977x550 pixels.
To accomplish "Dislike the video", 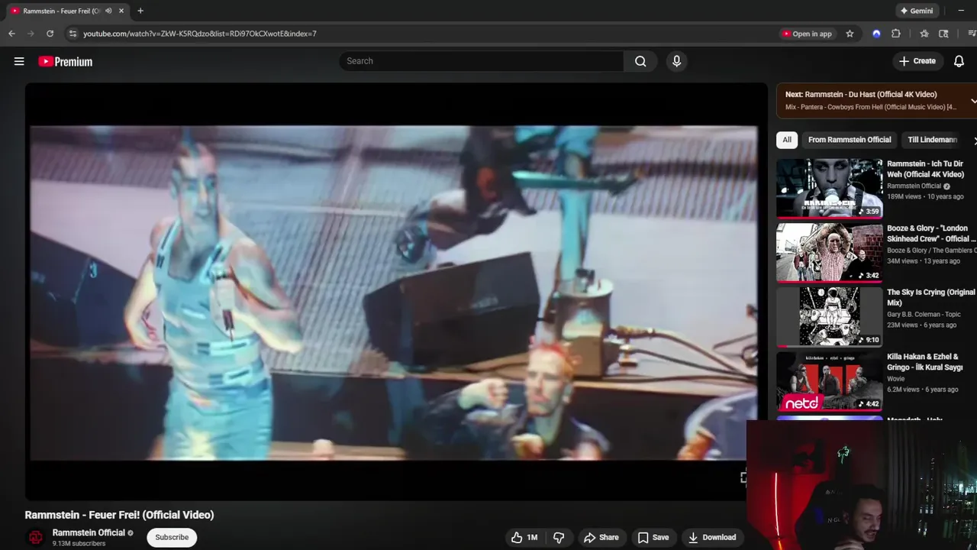I will 559,538.
